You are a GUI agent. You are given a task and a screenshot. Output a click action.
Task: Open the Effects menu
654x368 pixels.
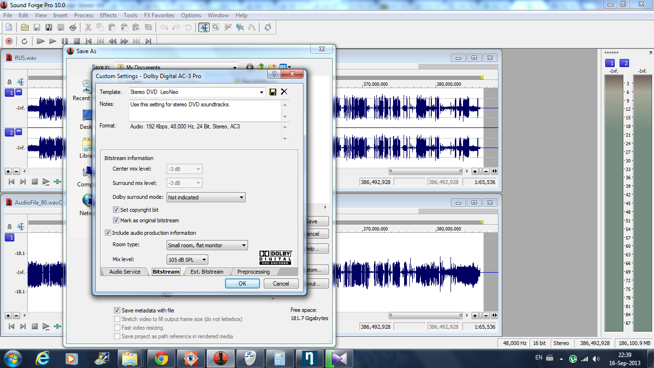108,15
